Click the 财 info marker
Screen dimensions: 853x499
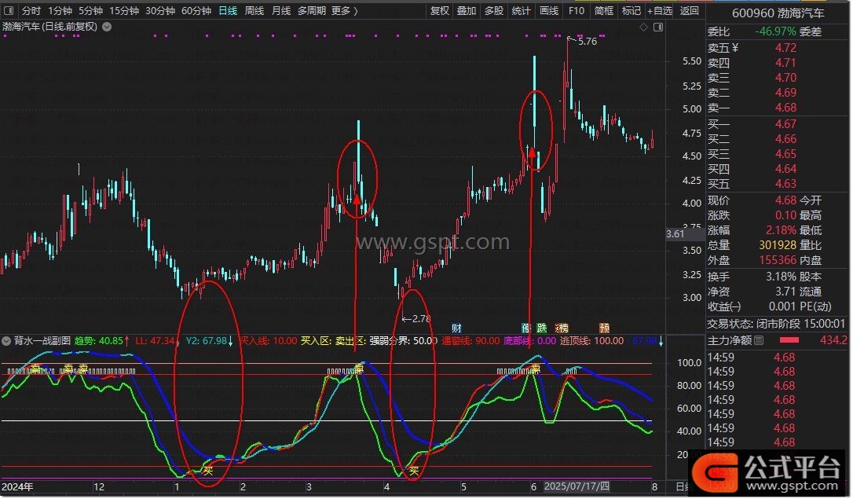(456, 328)
